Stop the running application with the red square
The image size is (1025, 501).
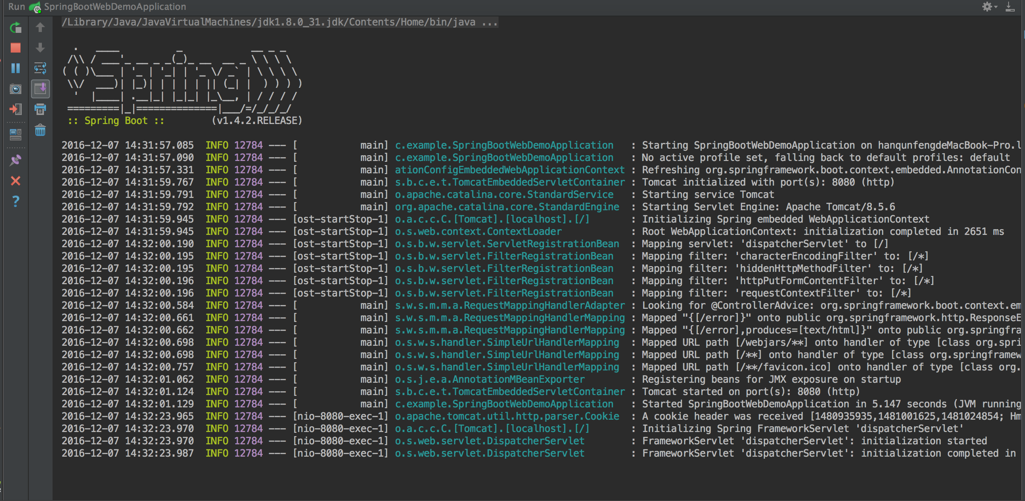point(16,48)
